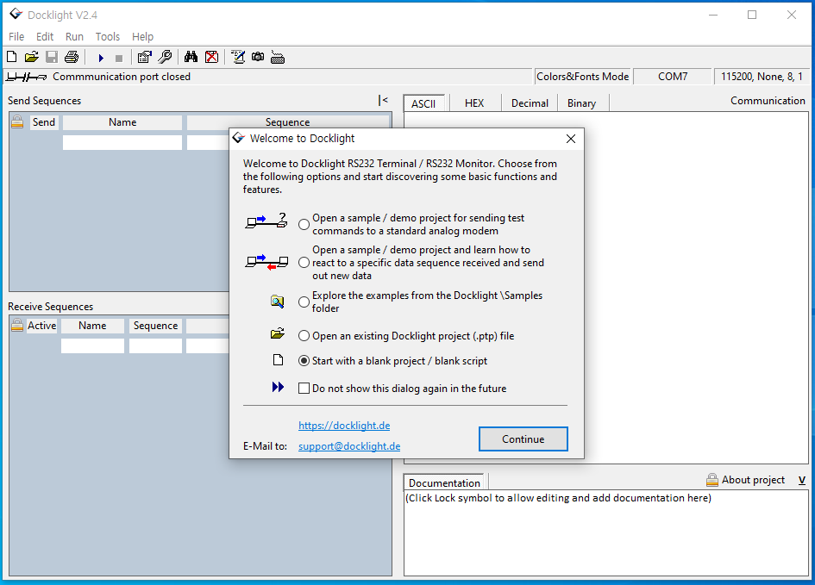Image resolution: width=815 pixels, height=585 pixels.
Task: Open Project Settings properties icon
Action: click(x=144, y=58)
